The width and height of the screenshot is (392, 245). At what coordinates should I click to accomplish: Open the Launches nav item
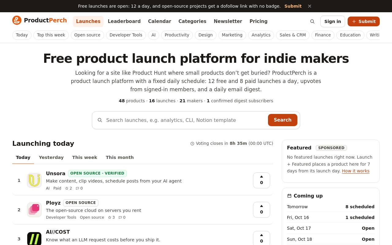(x=88, y=21)
